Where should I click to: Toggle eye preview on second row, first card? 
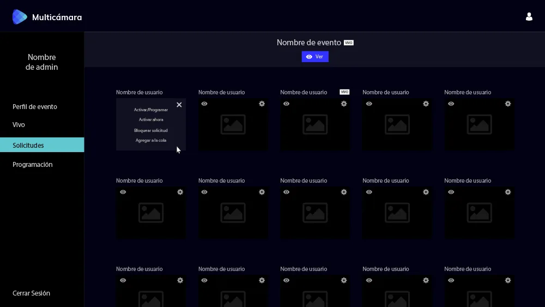tap(123, 192)
